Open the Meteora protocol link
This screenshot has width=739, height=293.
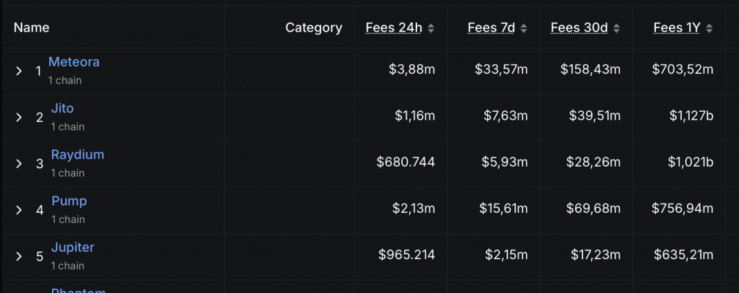coord(74,62)
